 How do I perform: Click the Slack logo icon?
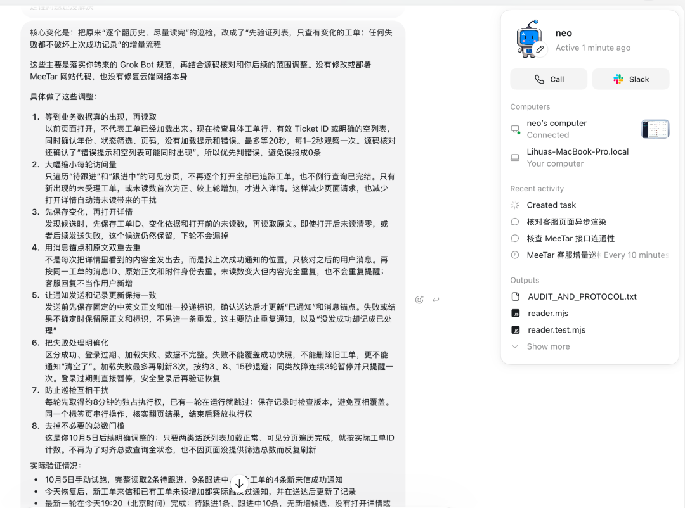[x=618, y=79]
